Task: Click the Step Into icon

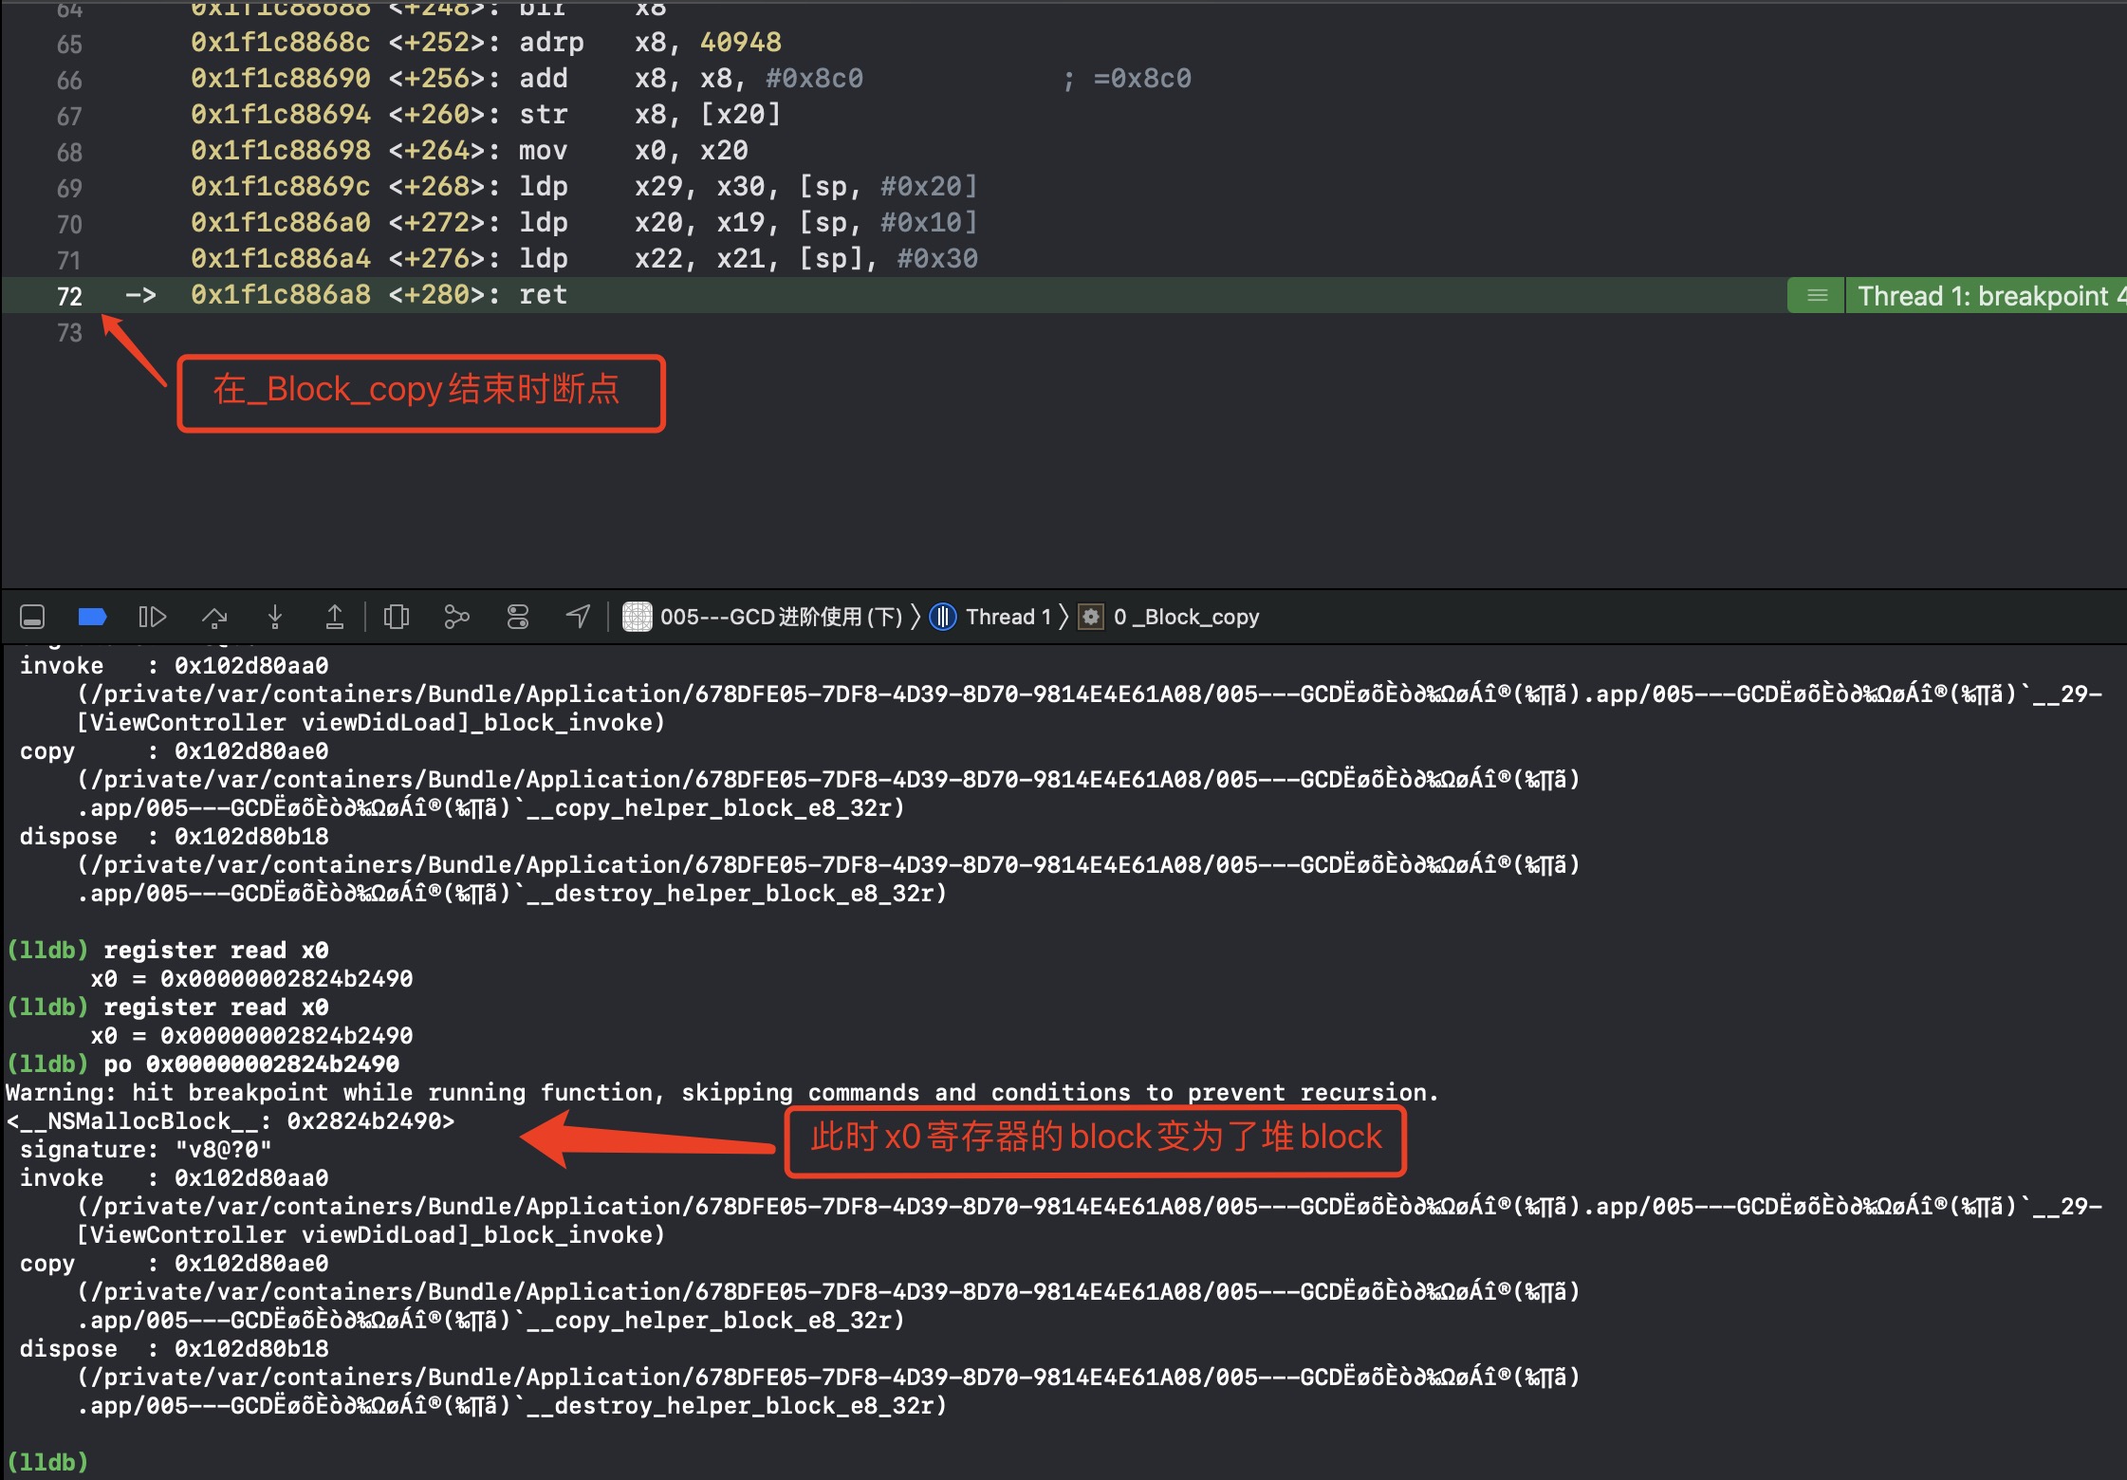Action: (x=275, y=617)
